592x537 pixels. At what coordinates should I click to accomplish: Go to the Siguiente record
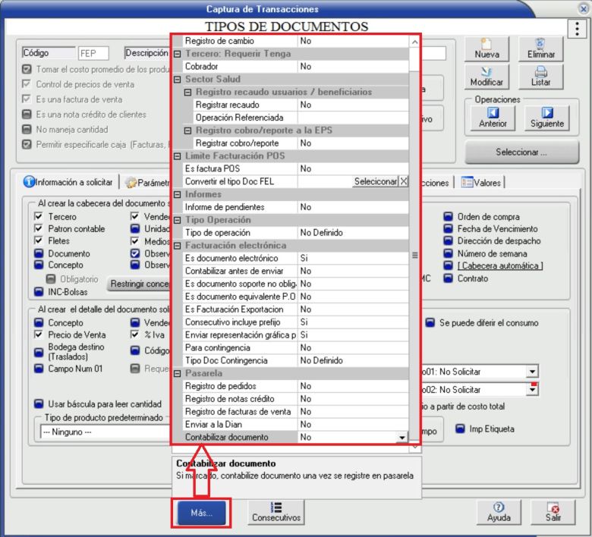(547, 118)
